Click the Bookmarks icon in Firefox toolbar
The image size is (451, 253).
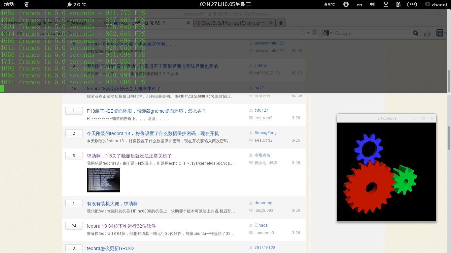point(439,33)
